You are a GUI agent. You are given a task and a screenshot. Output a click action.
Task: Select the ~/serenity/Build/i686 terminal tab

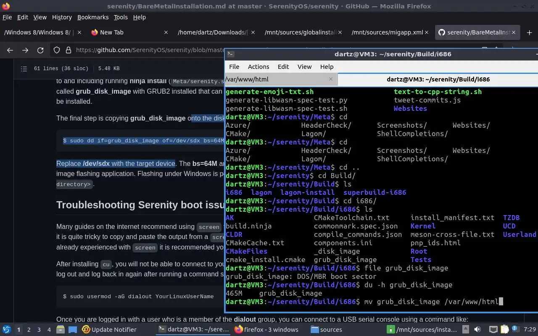(x=438, y=79)
